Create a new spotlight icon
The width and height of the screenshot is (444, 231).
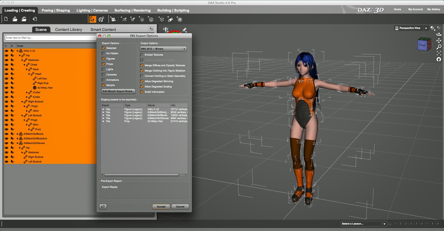[x=133, y=19]
